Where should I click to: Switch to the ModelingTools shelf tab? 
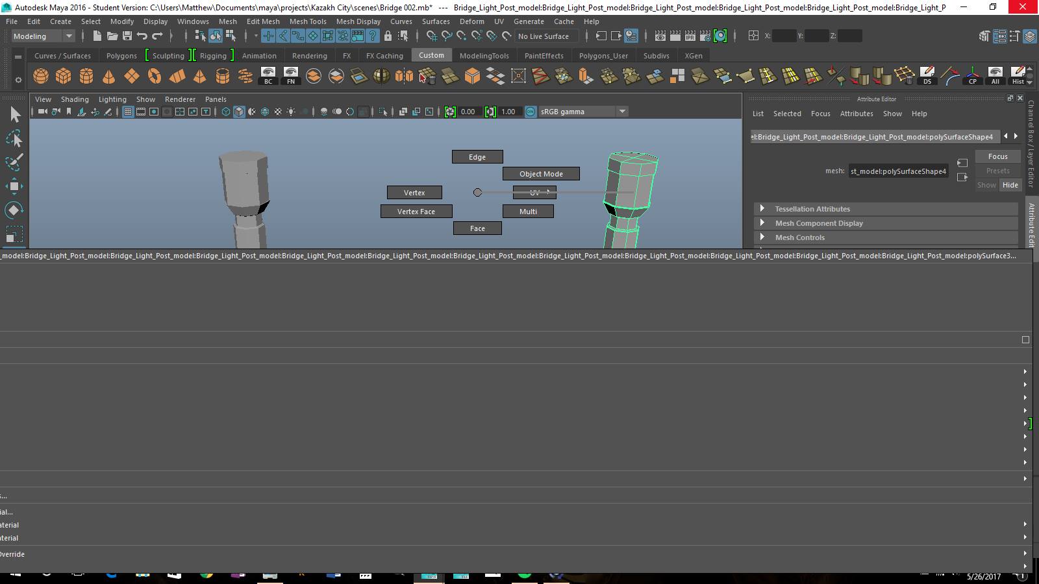click(x=484, y=56)
